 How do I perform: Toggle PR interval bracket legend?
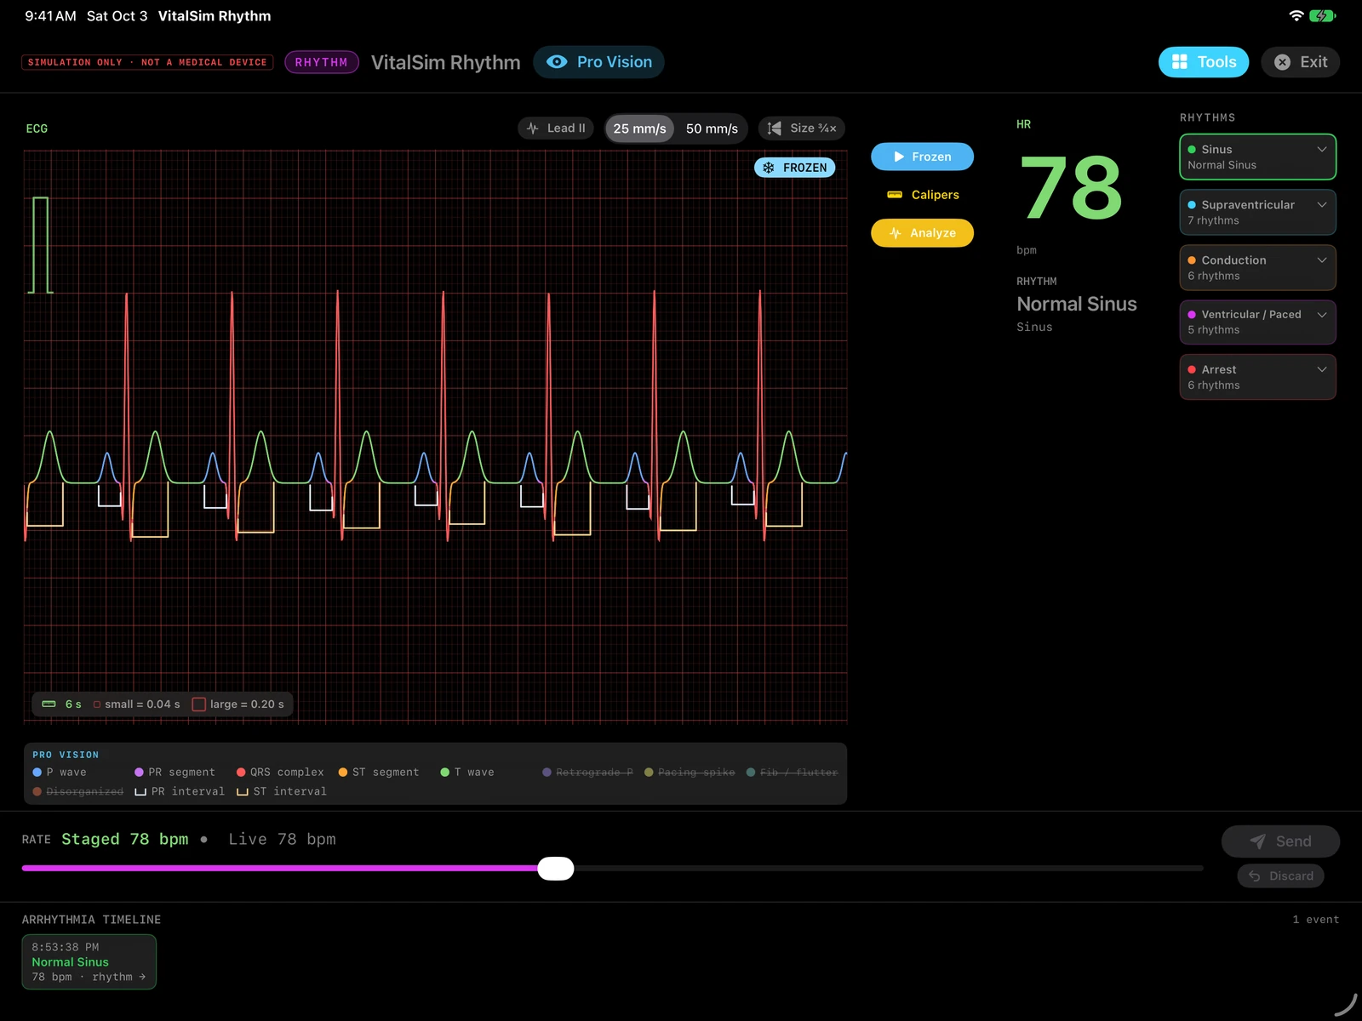click(180, 791)
